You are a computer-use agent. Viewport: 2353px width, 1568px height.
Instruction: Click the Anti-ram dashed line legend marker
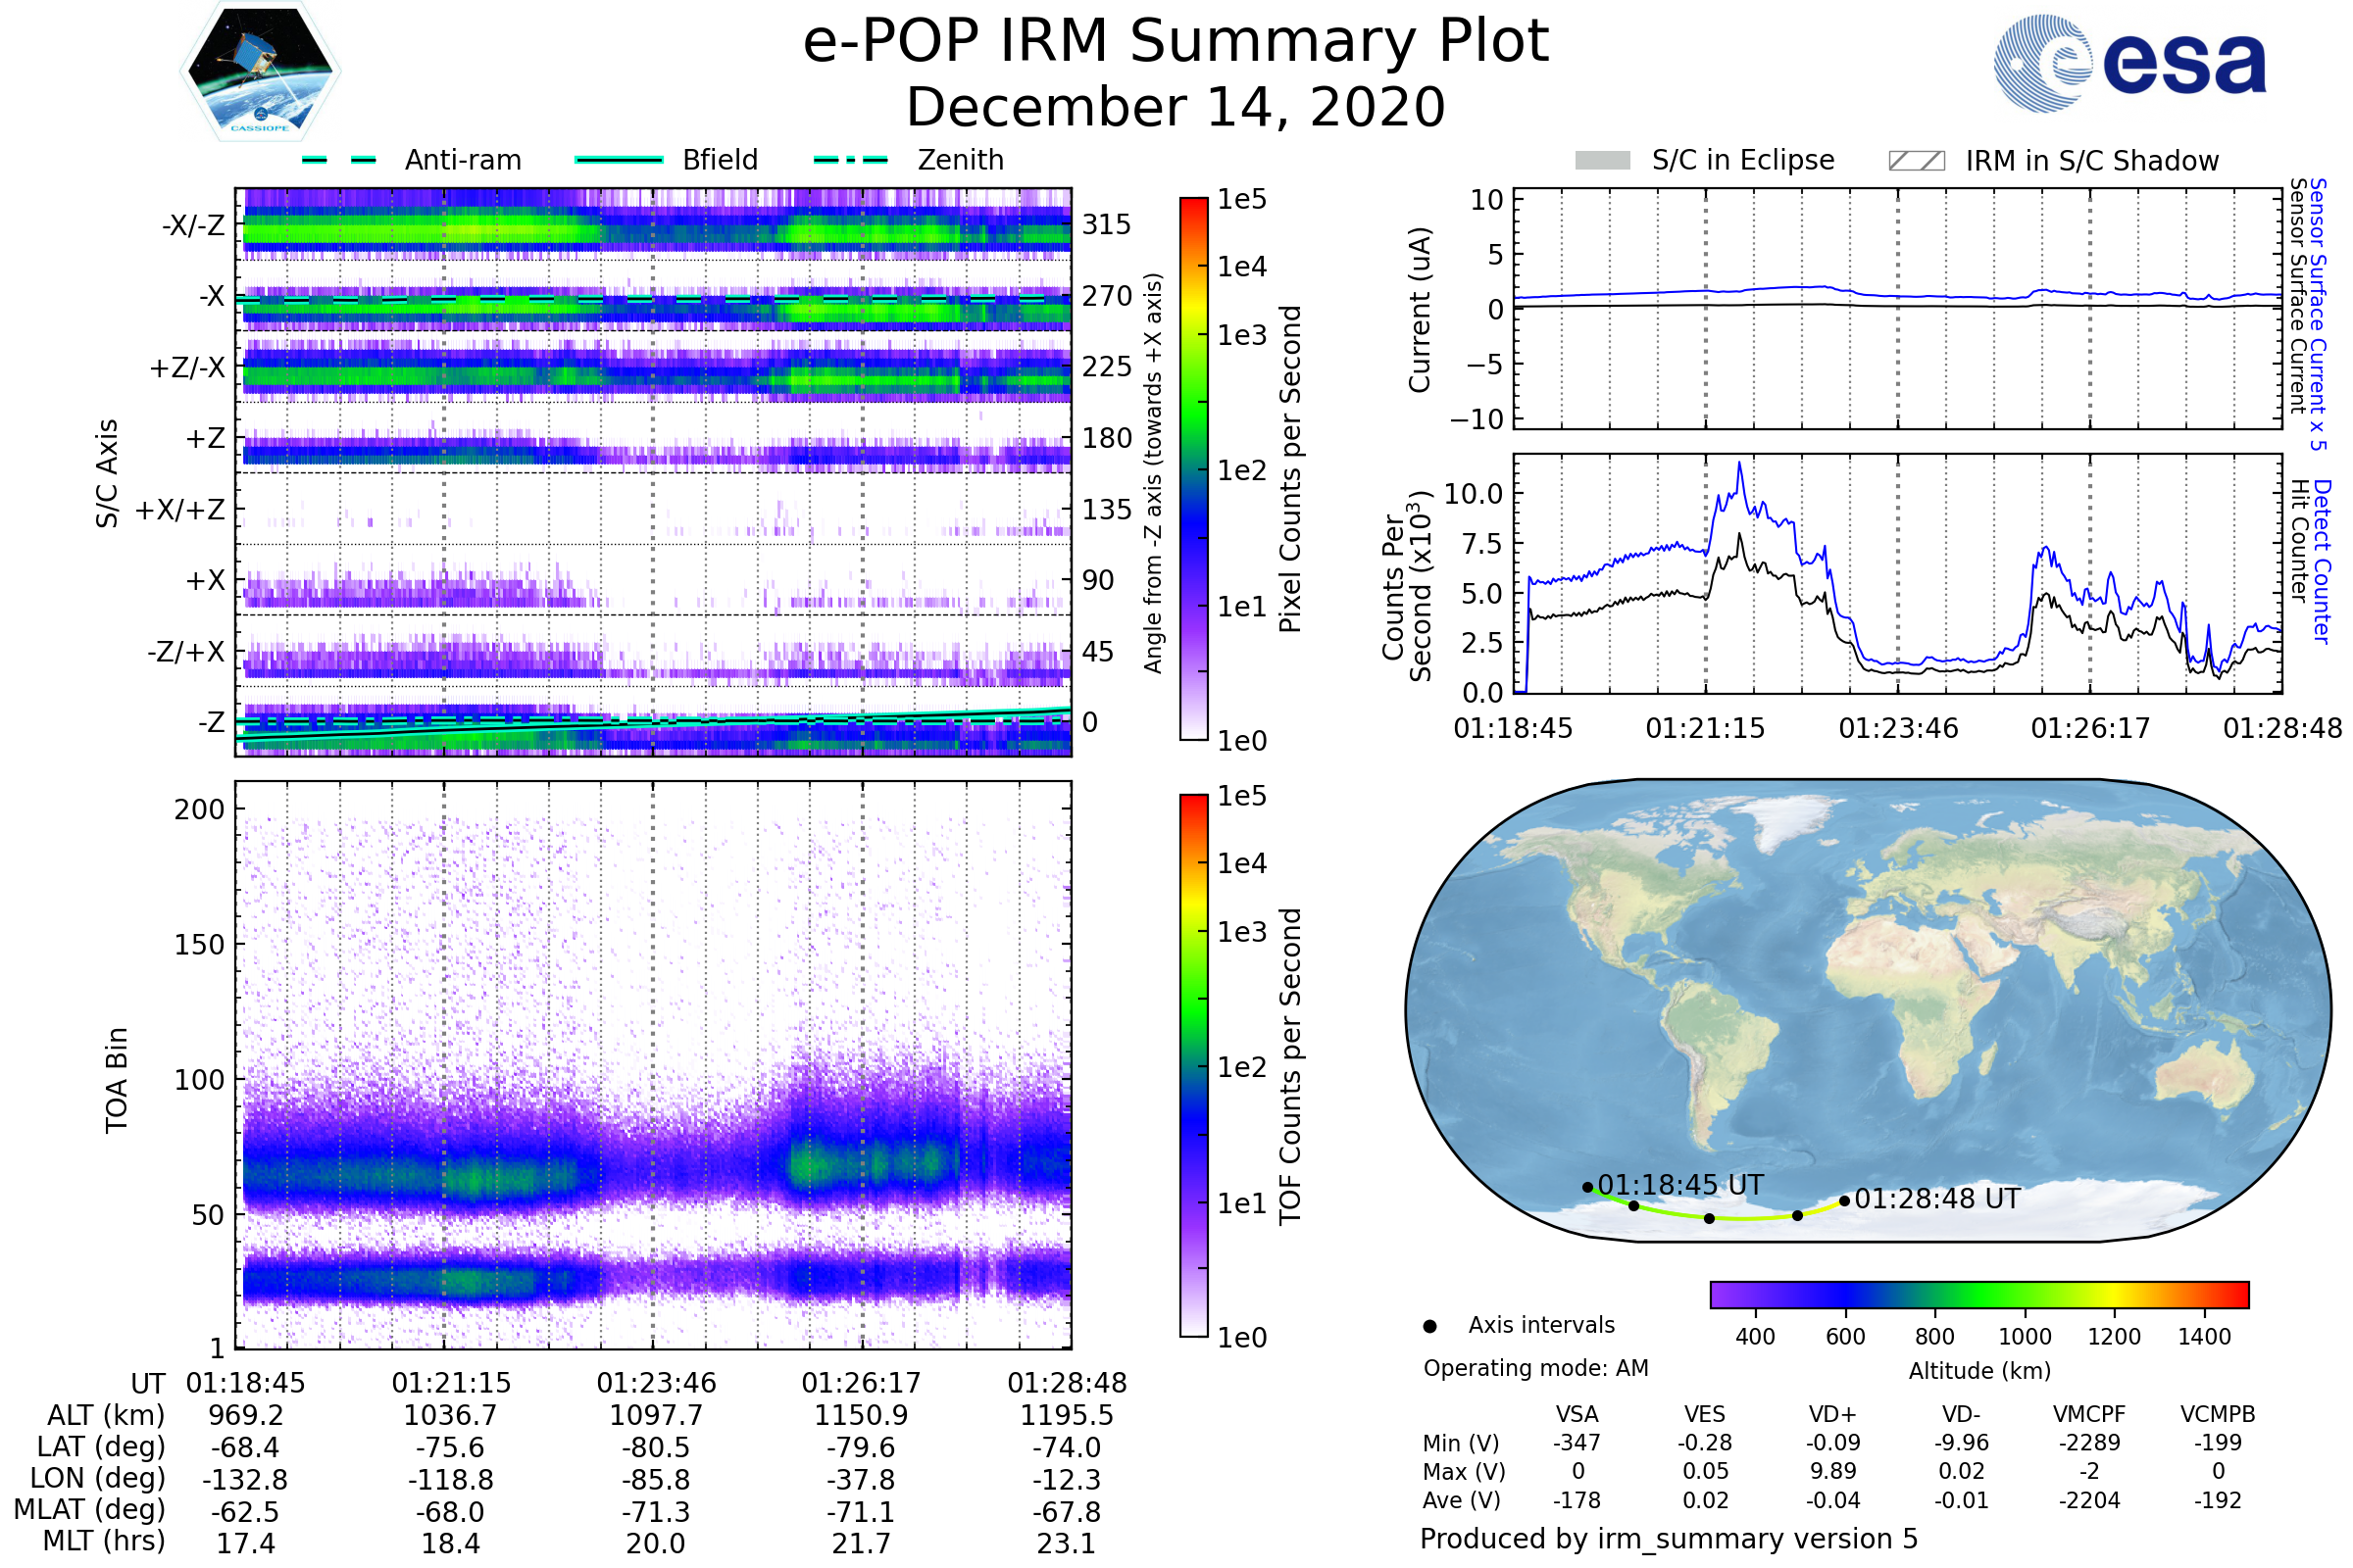339,160
